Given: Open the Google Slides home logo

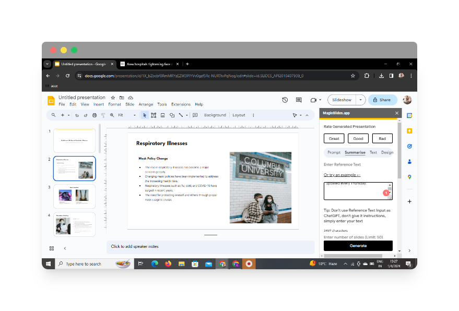Looking at the screenshot, I should (51, 101).
